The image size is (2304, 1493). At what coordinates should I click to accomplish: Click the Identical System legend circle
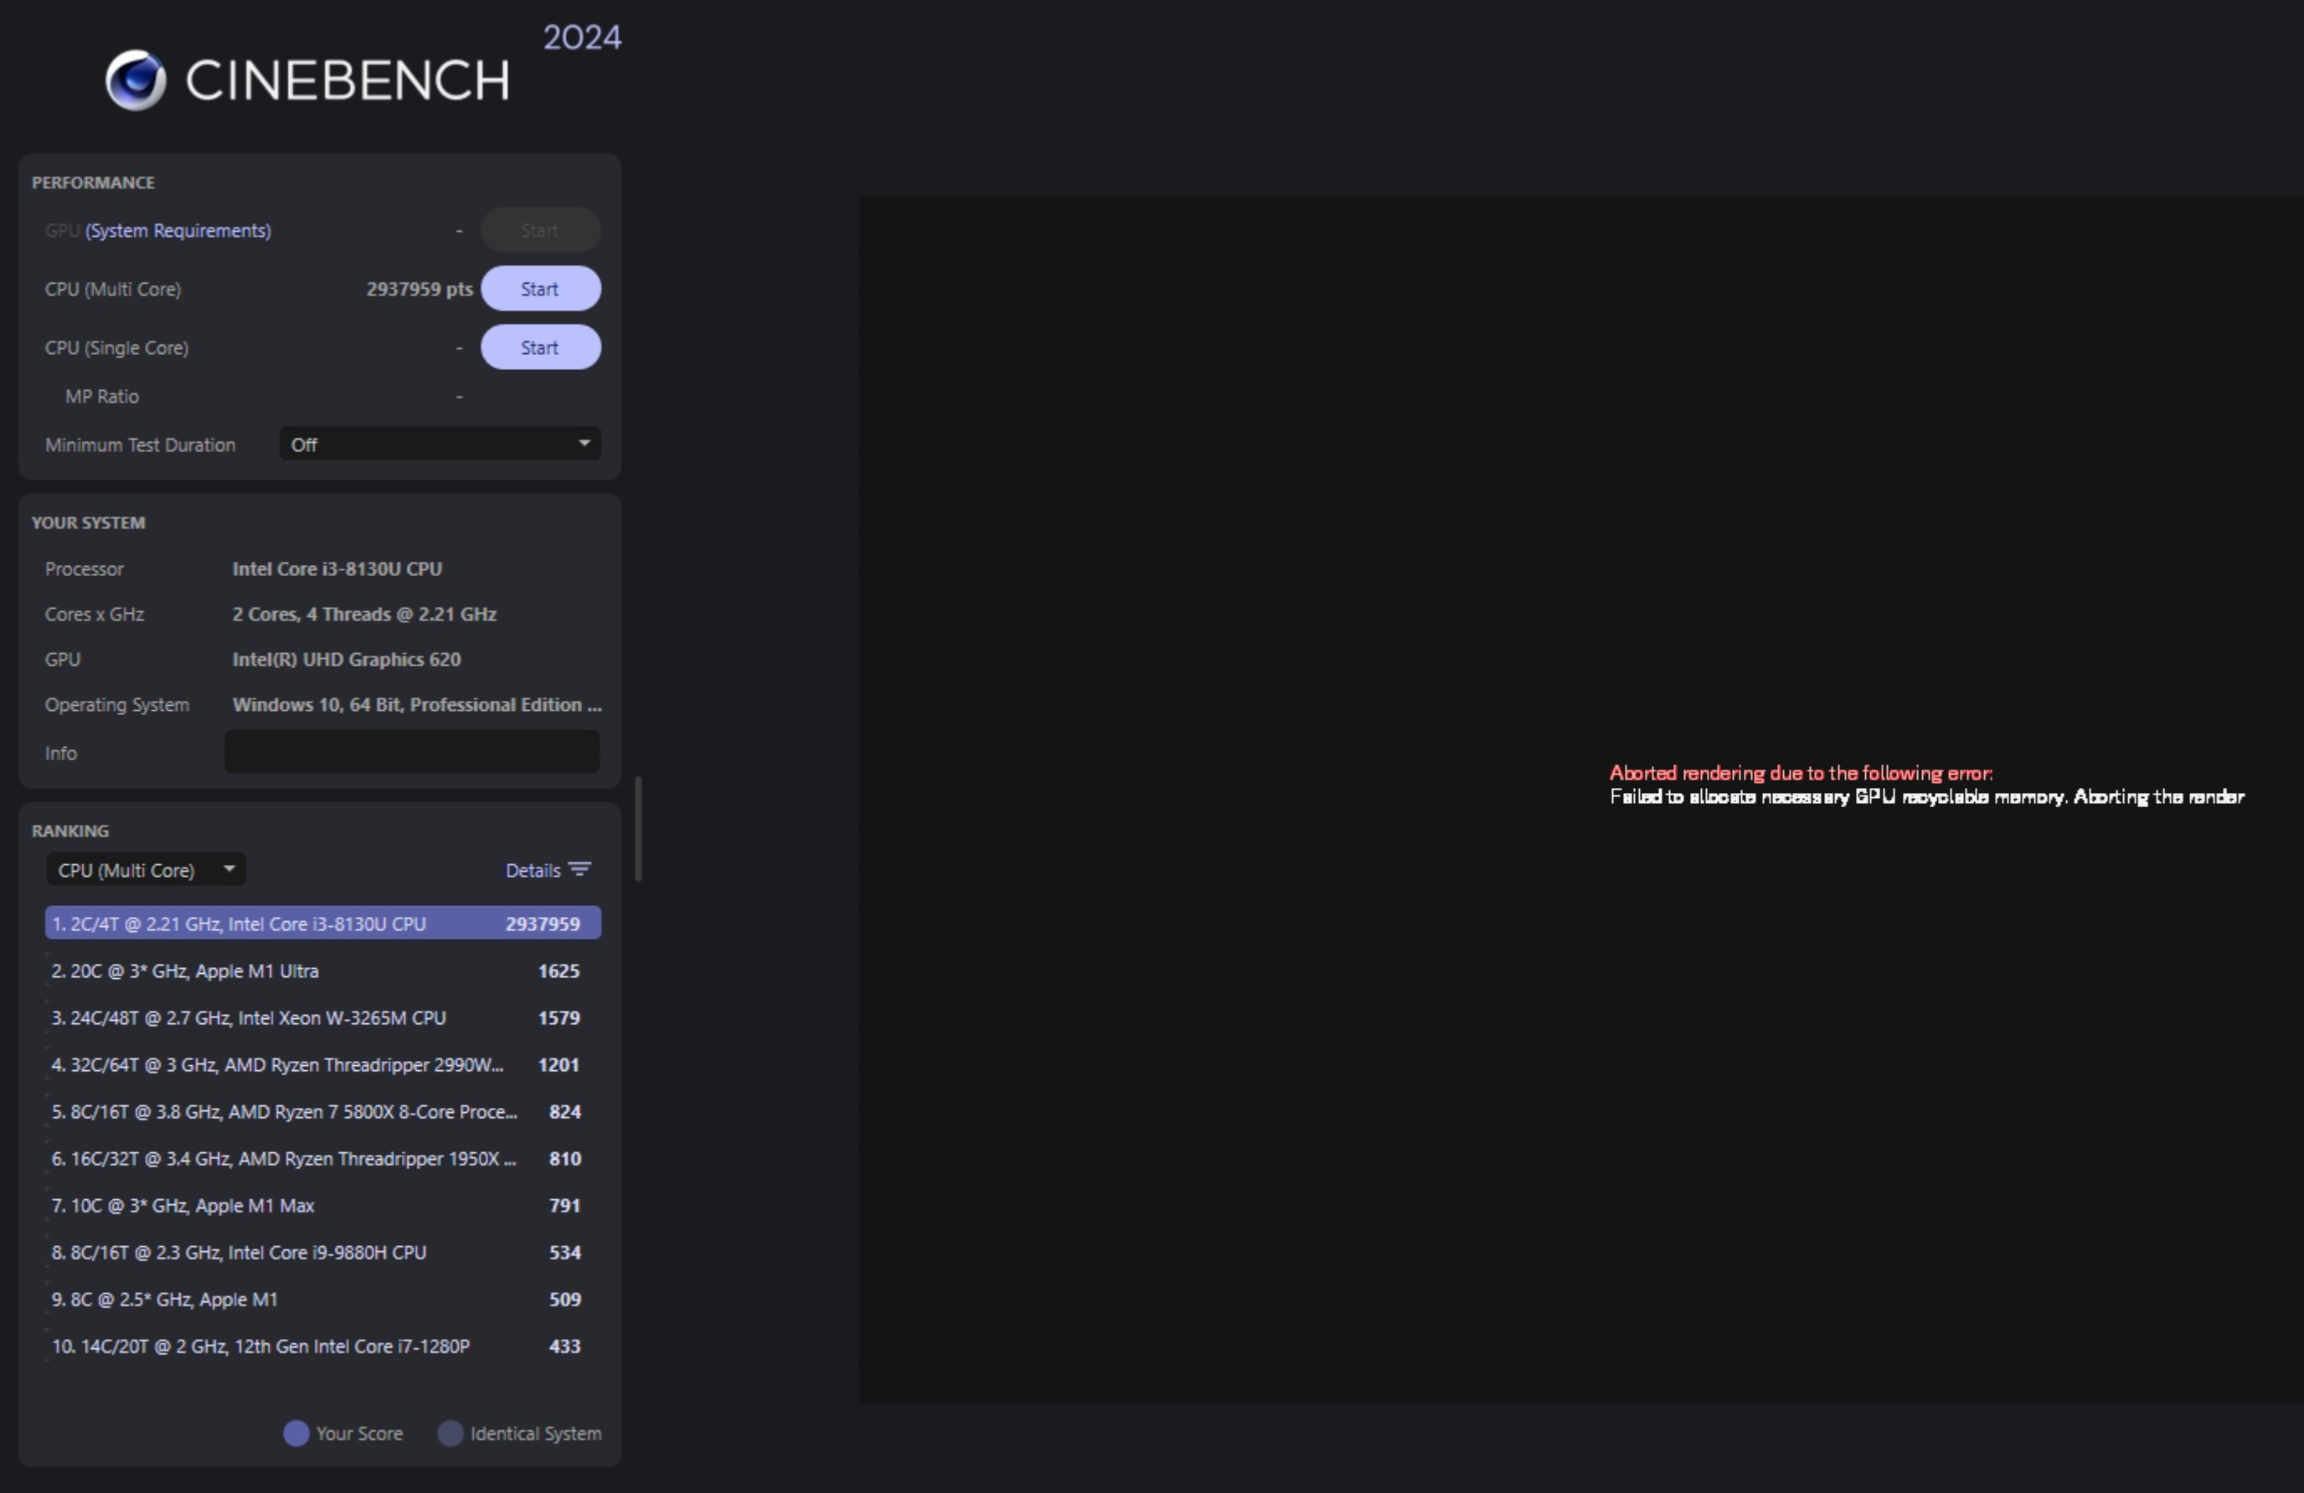[450, 1433]
